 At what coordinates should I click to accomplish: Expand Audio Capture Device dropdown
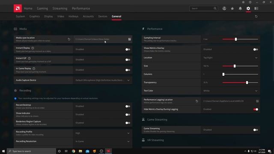pyautogui.click(x=128, y=80)
